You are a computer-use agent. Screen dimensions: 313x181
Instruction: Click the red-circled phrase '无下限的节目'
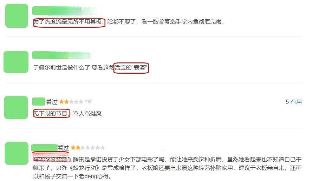(52, 113)
